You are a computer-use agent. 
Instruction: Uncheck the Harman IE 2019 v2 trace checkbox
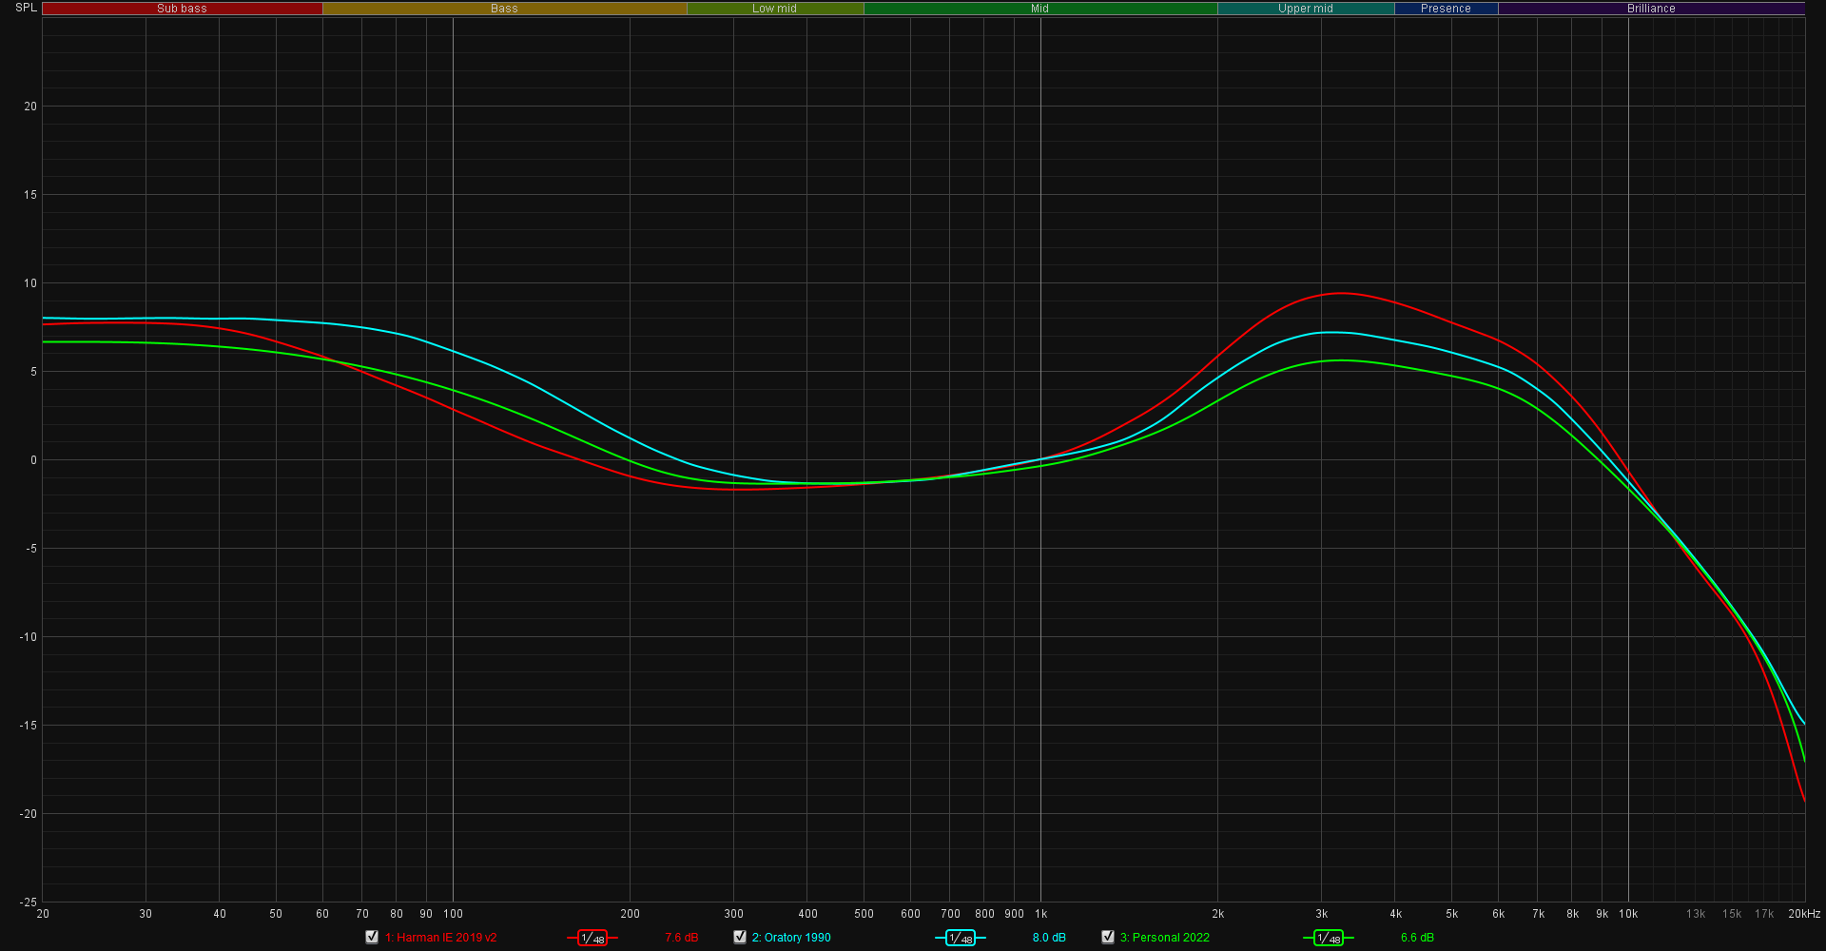[372, 937]
